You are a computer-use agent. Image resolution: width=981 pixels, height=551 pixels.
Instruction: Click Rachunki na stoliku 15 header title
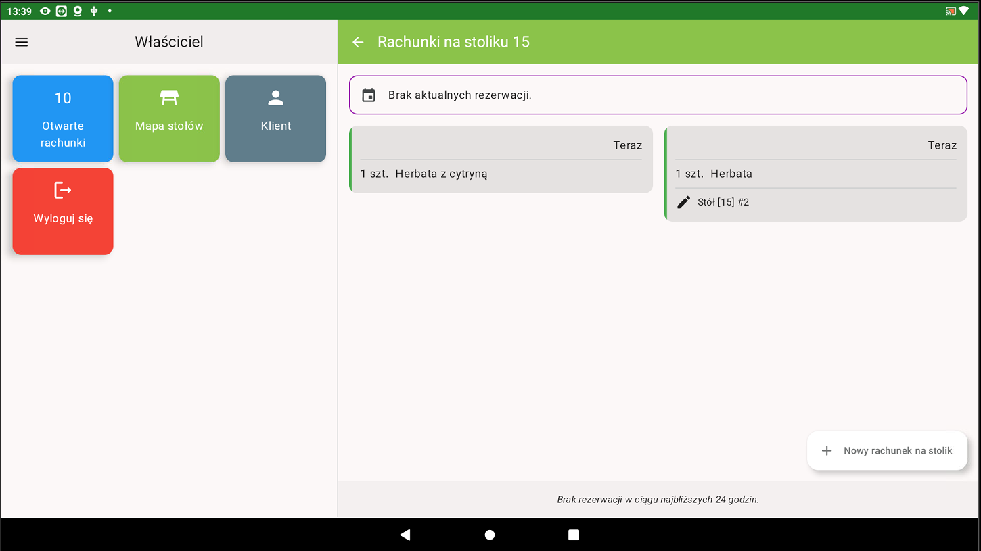click(x=453, y=42)
